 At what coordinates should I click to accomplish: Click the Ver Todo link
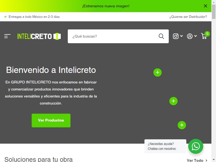[197, 160]
